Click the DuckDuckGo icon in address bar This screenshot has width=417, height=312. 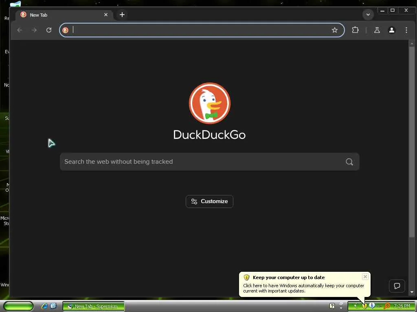66,30
